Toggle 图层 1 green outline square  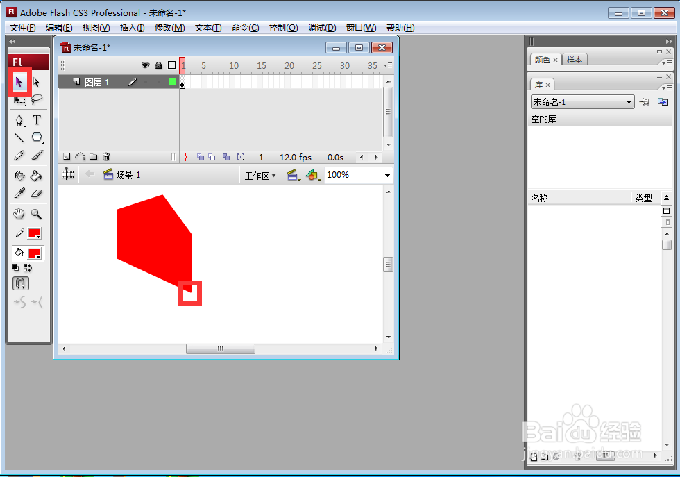click(172, 82)
